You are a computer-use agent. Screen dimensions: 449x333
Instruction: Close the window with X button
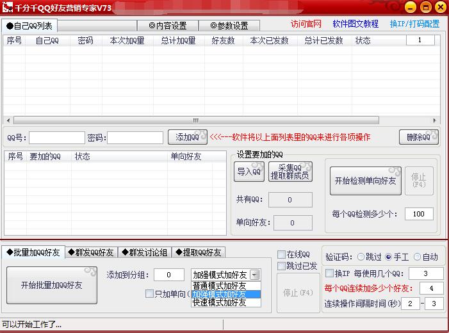pyautogui.click(x=441, y=7)
